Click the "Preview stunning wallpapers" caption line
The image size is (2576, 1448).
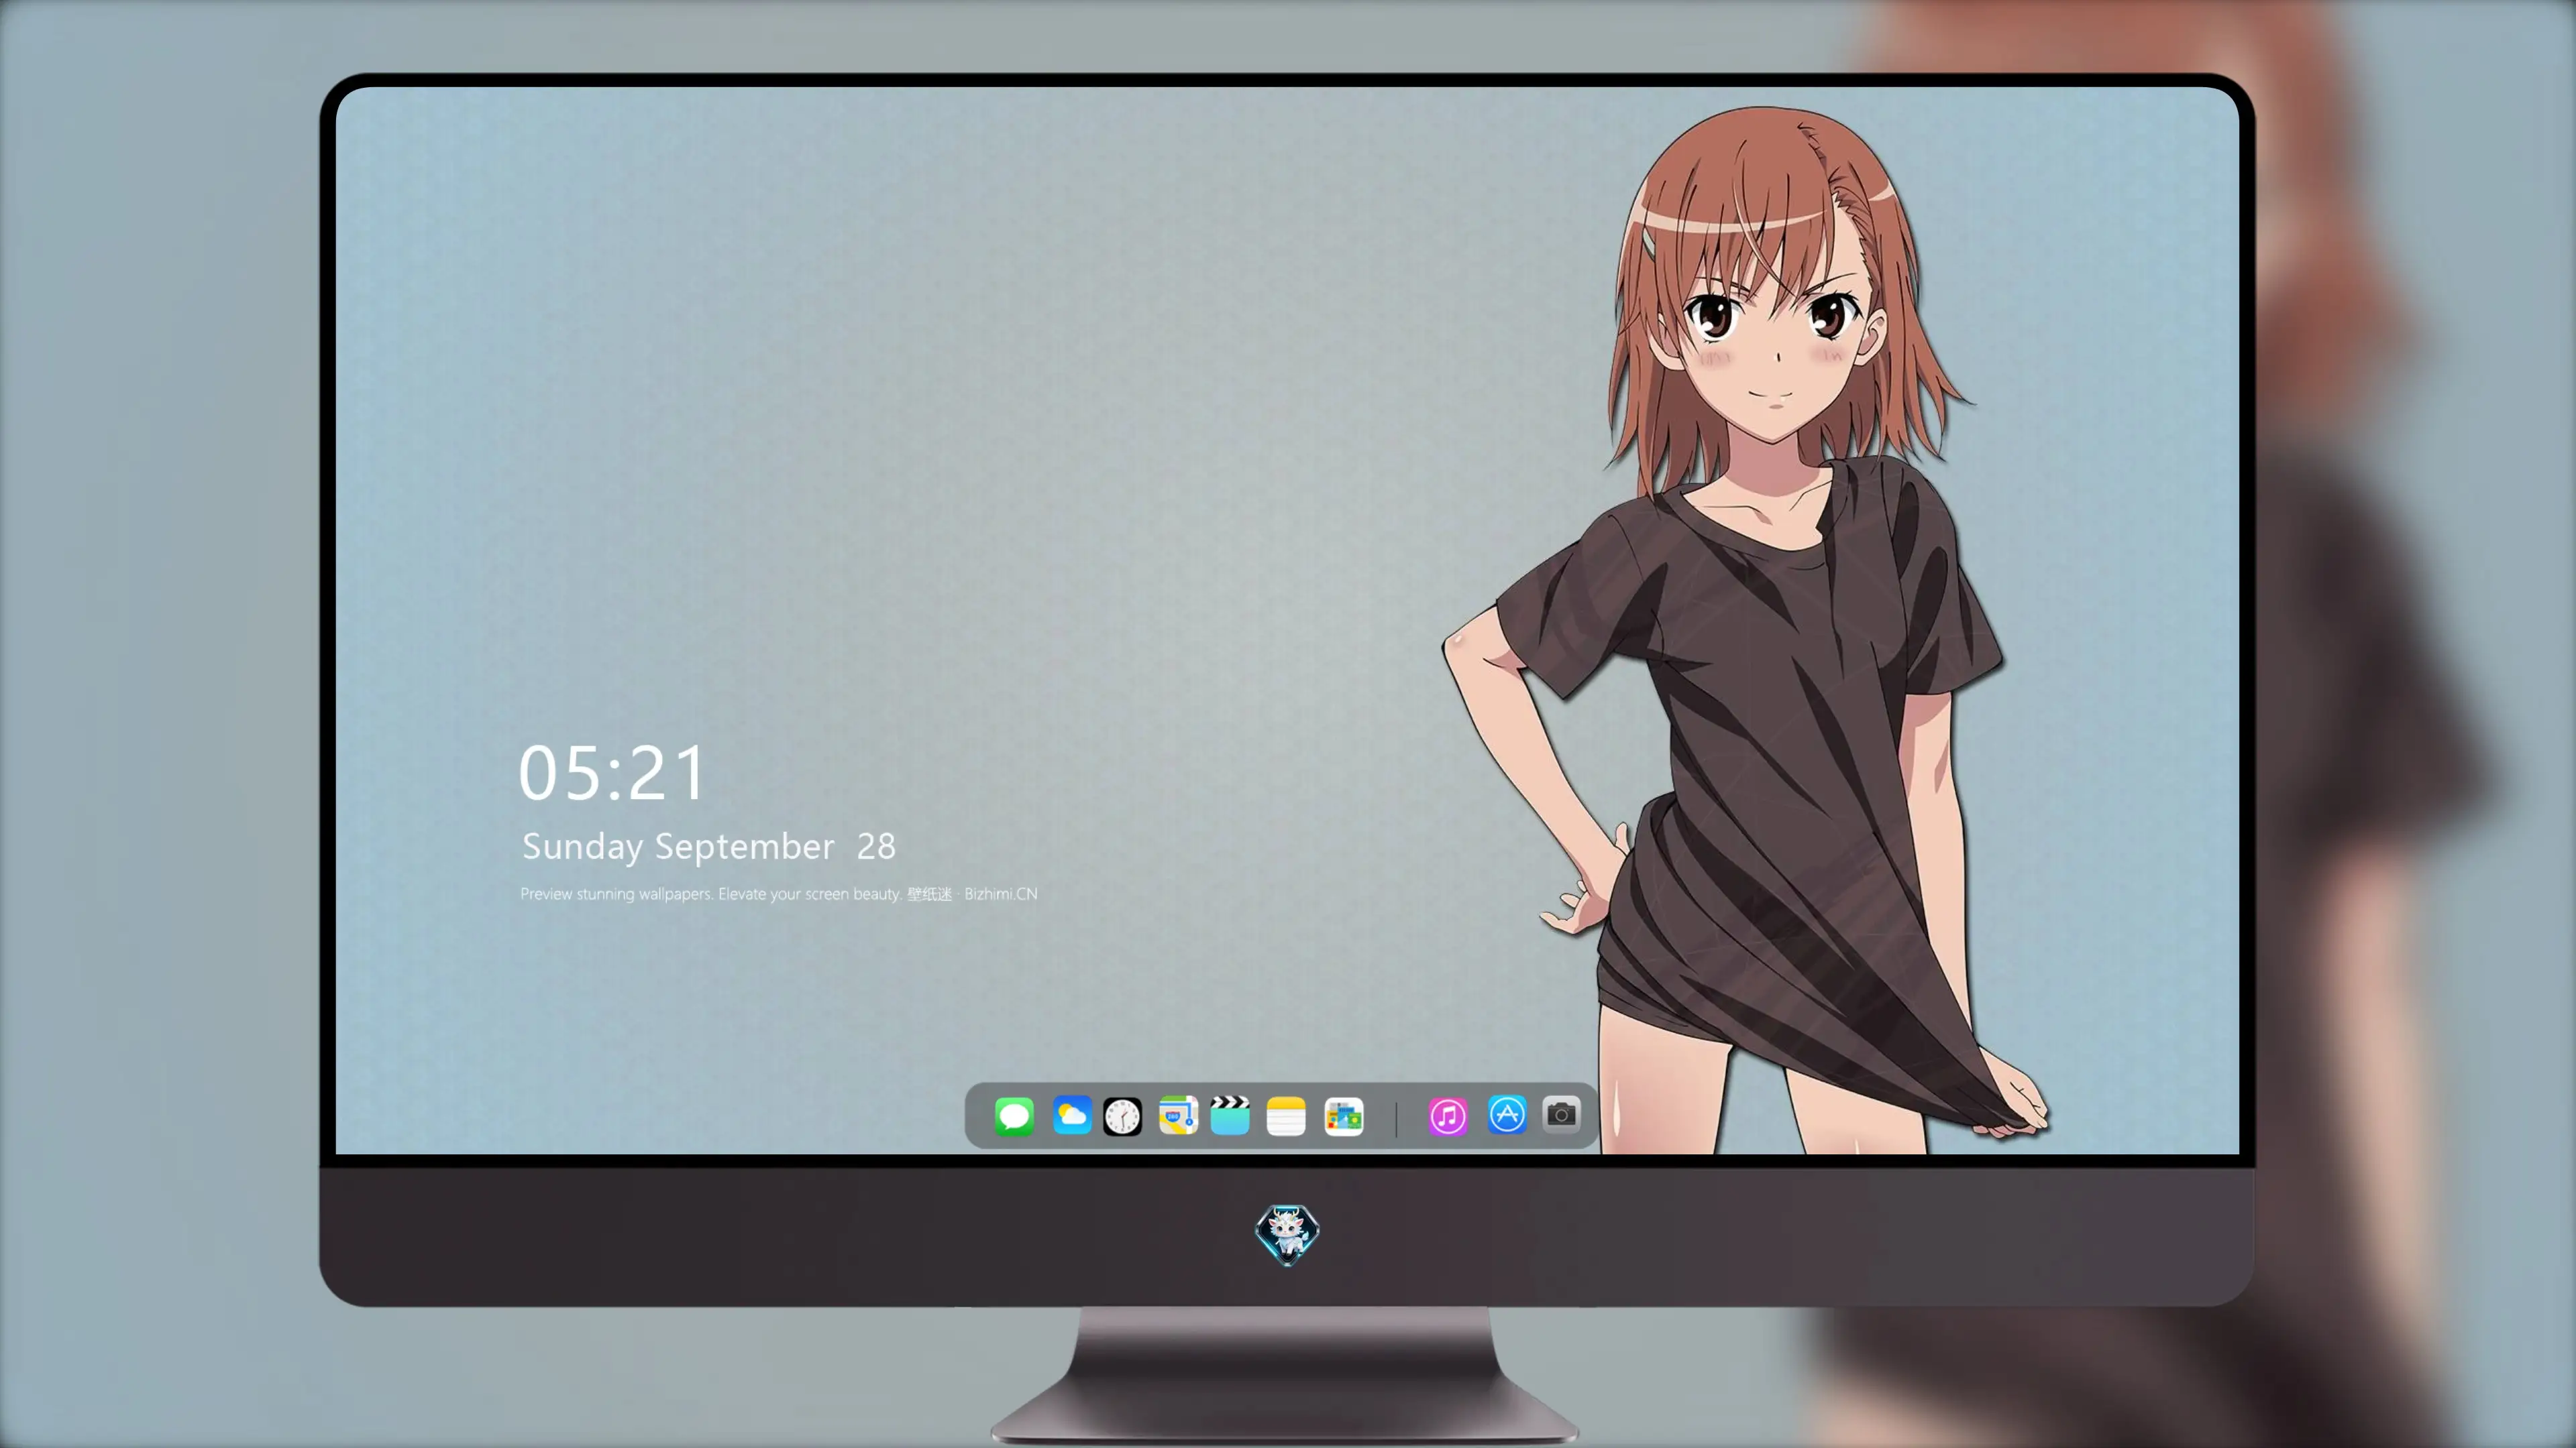point(778,894)
